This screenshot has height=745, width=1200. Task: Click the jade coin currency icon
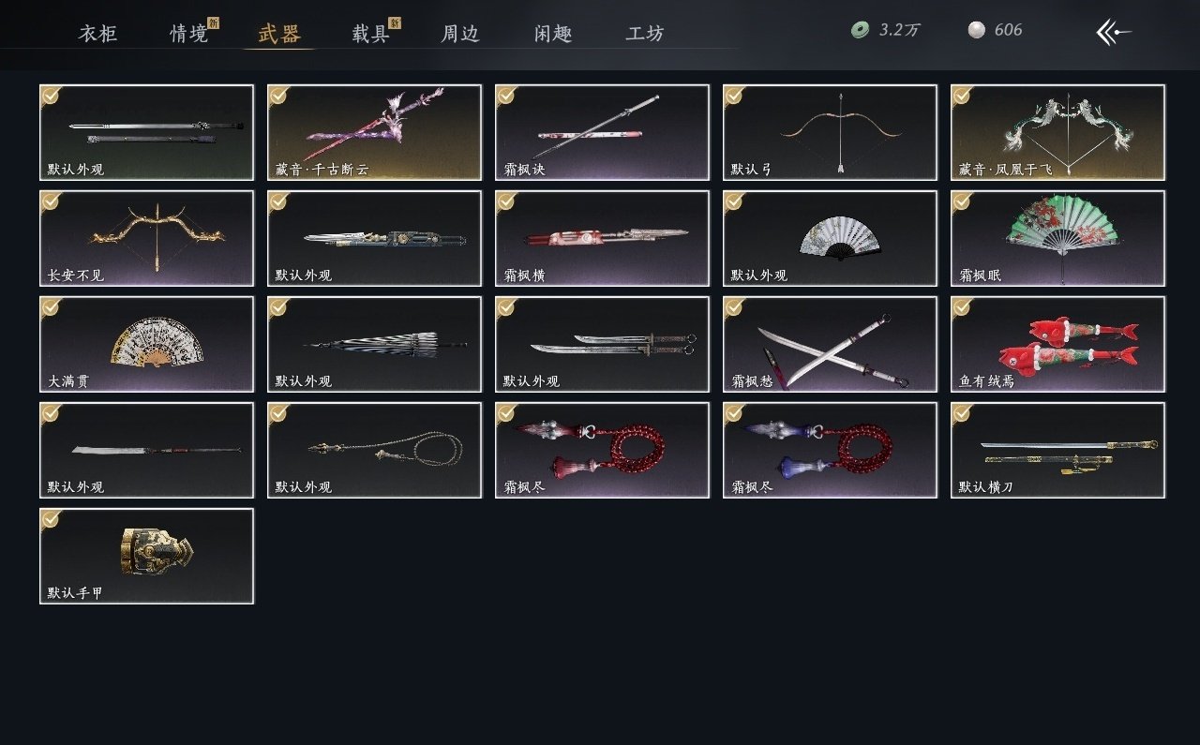860,30
